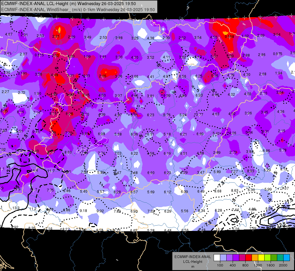Select wind shear value 0.975

278,54
